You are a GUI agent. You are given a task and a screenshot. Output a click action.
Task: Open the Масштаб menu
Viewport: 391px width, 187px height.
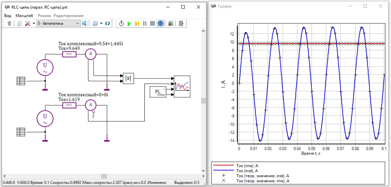coord(24,16)
